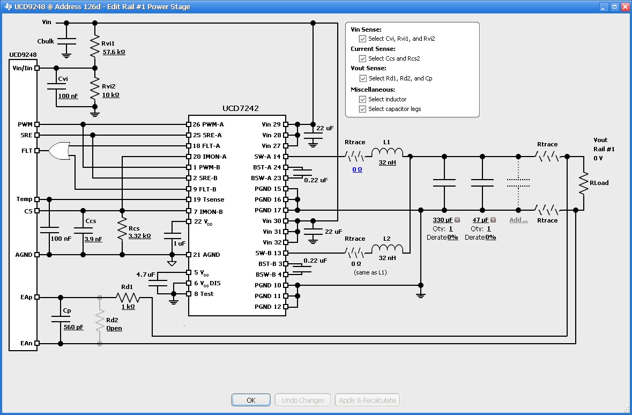
Task: Toggle Select inductor checkbox
Action: point(362,99)
